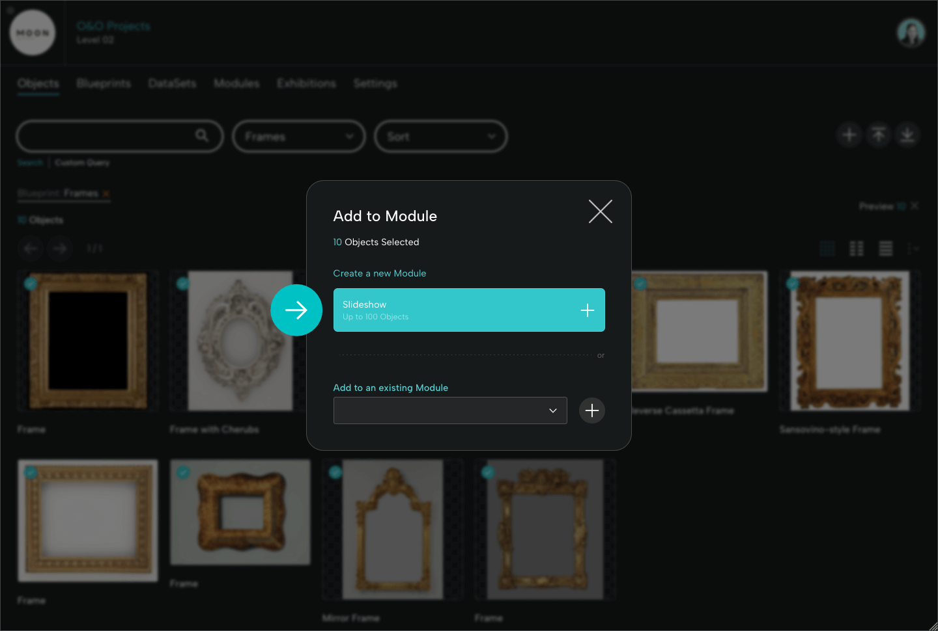Go to the previous page of objects
The image size is (938, 631).
pyautogui.click(x=31, y=248)
